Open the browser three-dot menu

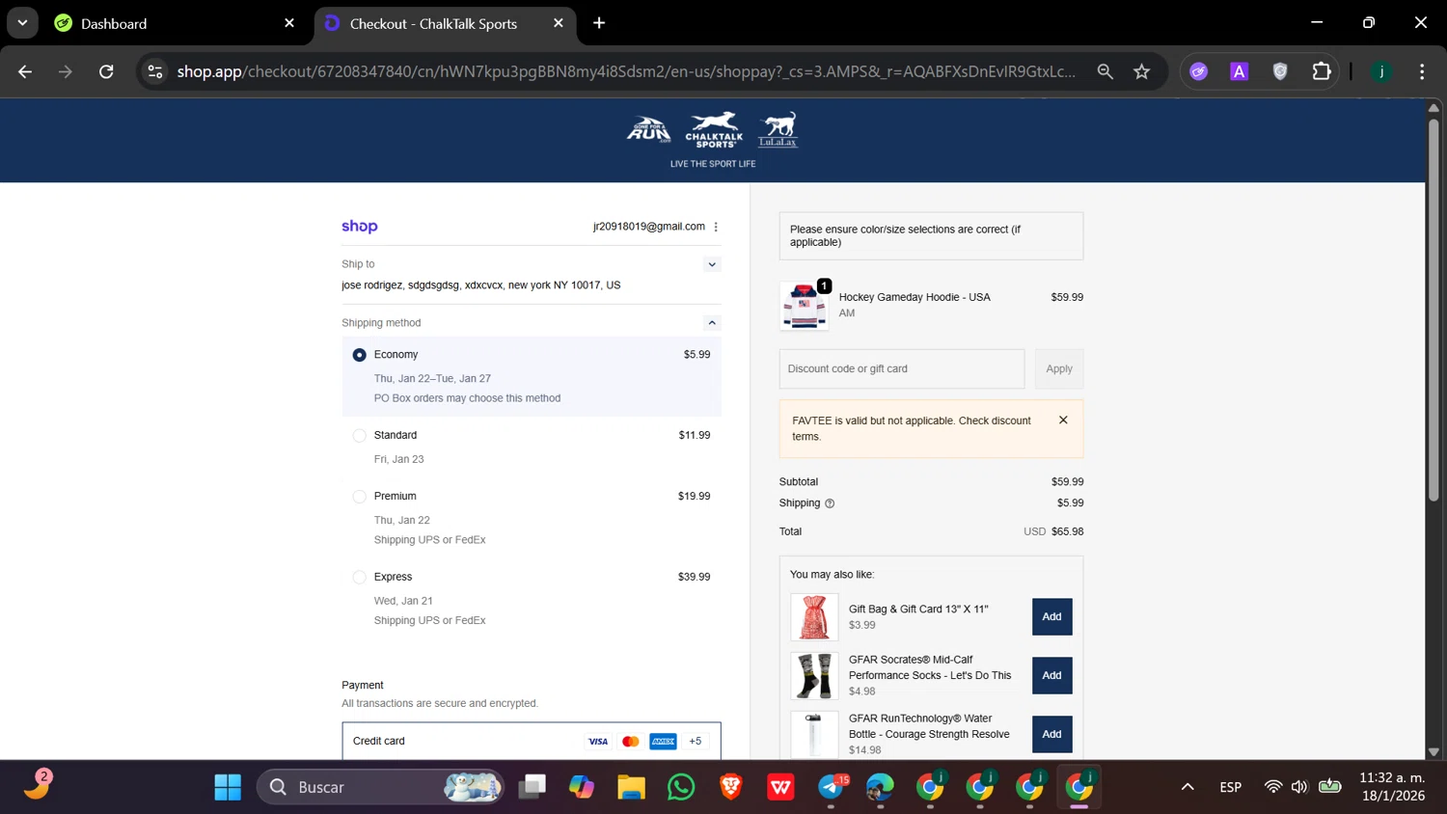pos(1422,71)
